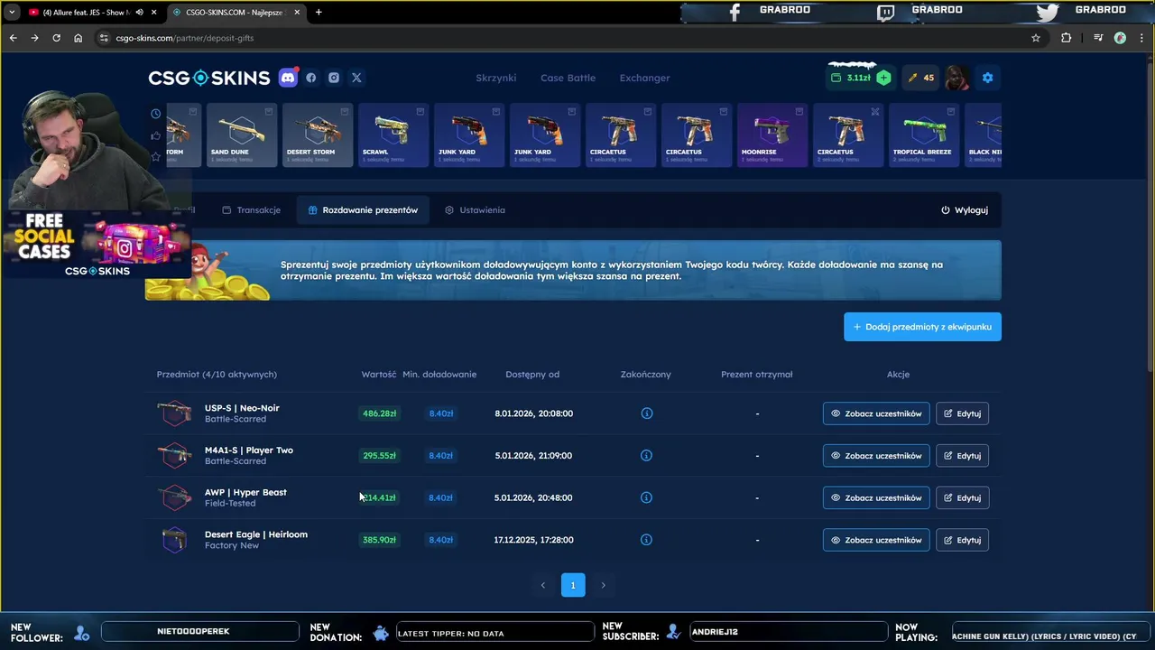Click info icon in AWP Hyper Beast row
The height and width of the screenshot is (650, 1155).
pos(646,497)
